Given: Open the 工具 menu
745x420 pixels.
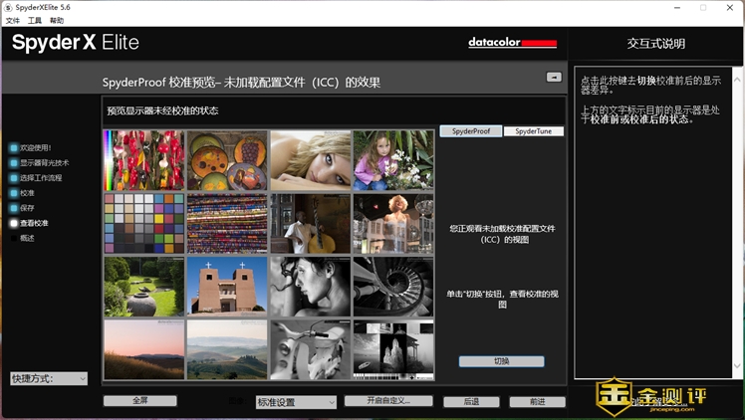Looking at the screenshot, I should pos(35,20).
